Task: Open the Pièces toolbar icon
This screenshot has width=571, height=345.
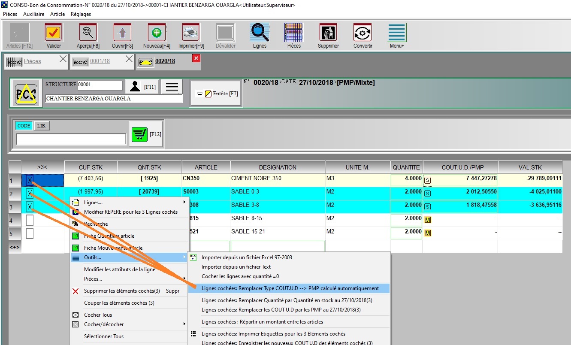Action: tap(294, 33)
